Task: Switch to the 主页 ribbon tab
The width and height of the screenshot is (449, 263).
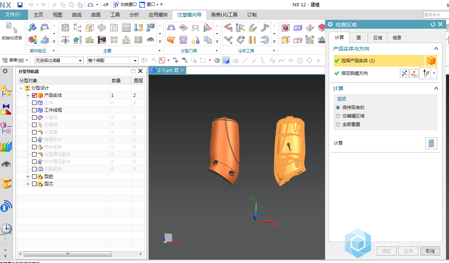Action: (38, 15)
